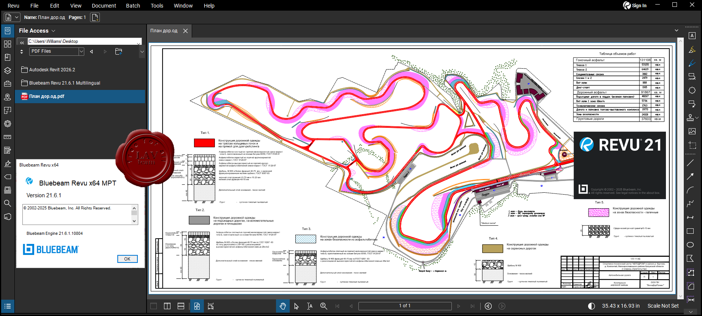
Task: Select the Image insert tool
Action: (x=692, y=131)
